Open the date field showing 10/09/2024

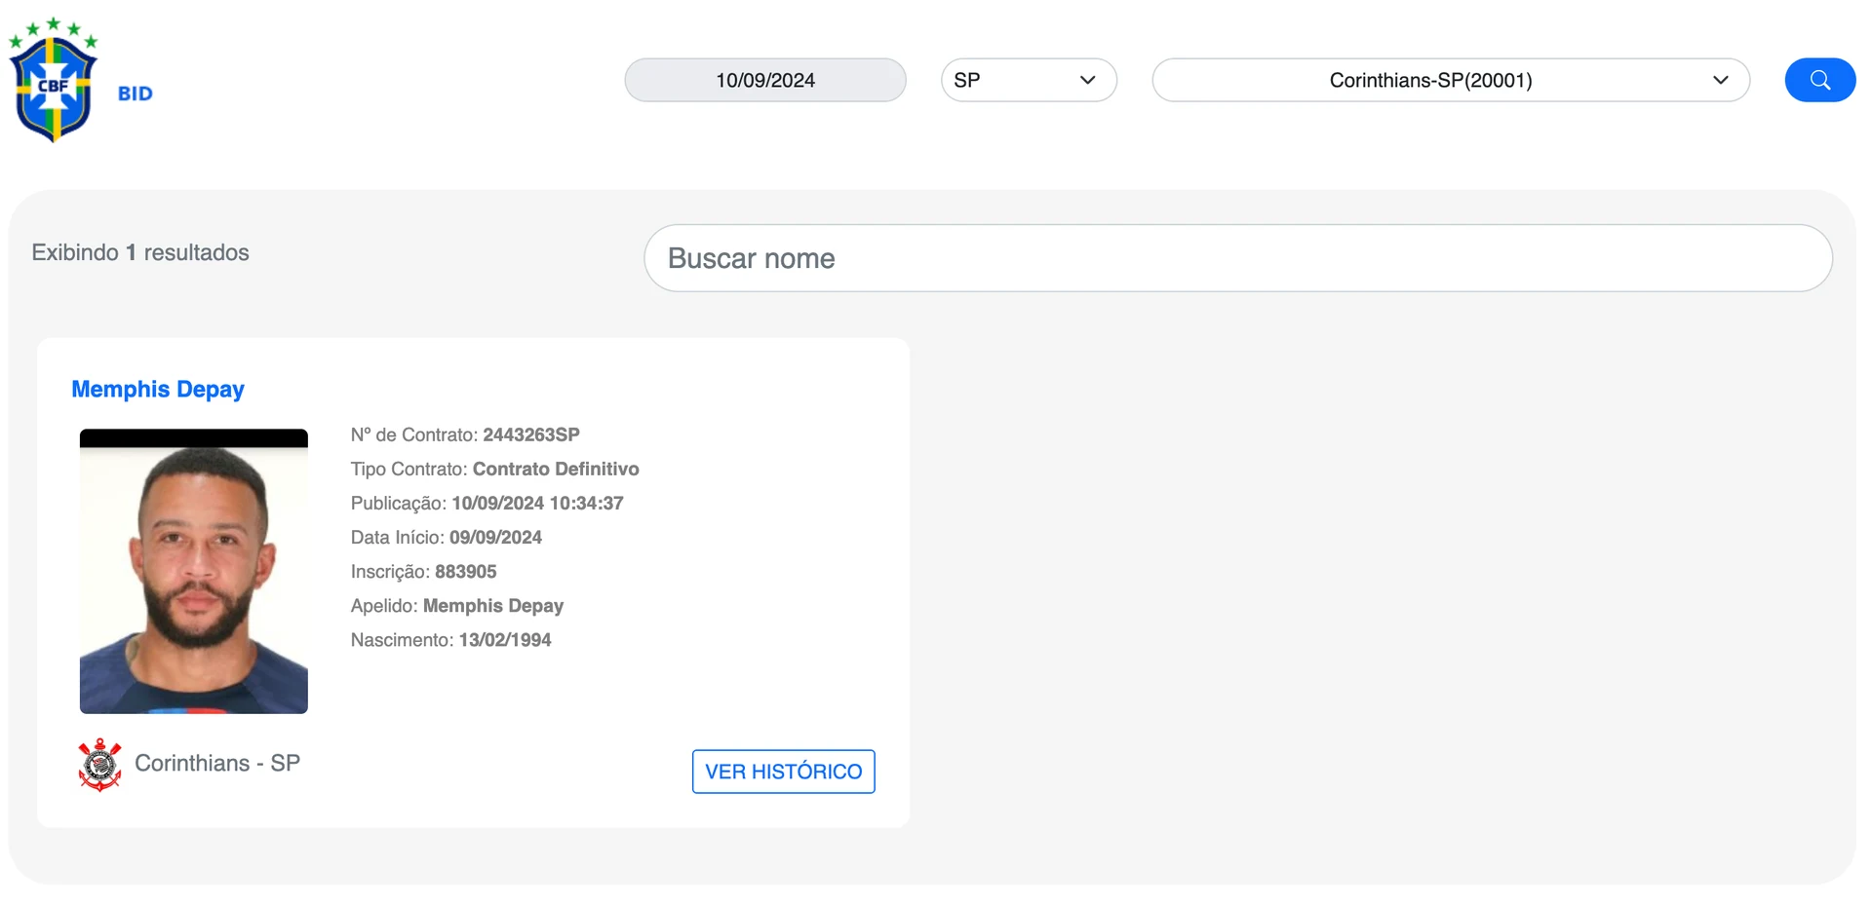coord(765,80)
